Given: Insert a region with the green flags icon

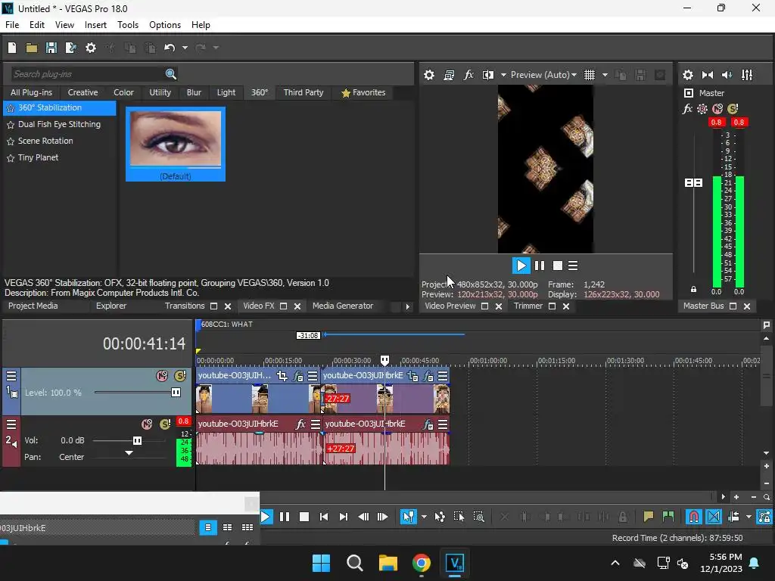Looking at the screenshot, I should click(x=668, y=517).
